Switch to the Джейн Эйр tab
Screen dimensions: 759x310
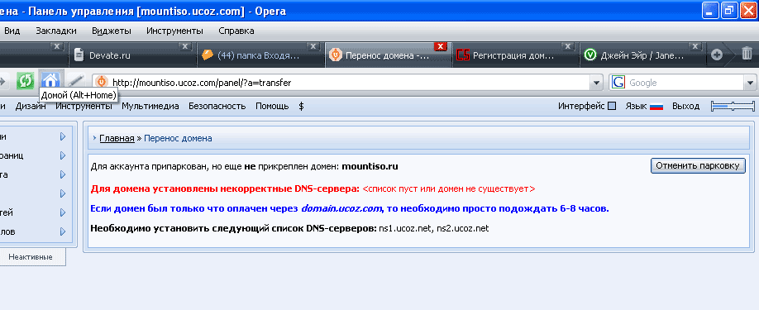642,55
